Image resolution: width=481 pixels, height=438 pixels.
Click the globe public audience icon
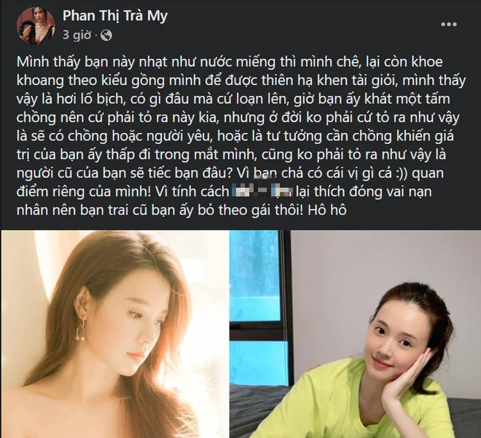[106, 35]
